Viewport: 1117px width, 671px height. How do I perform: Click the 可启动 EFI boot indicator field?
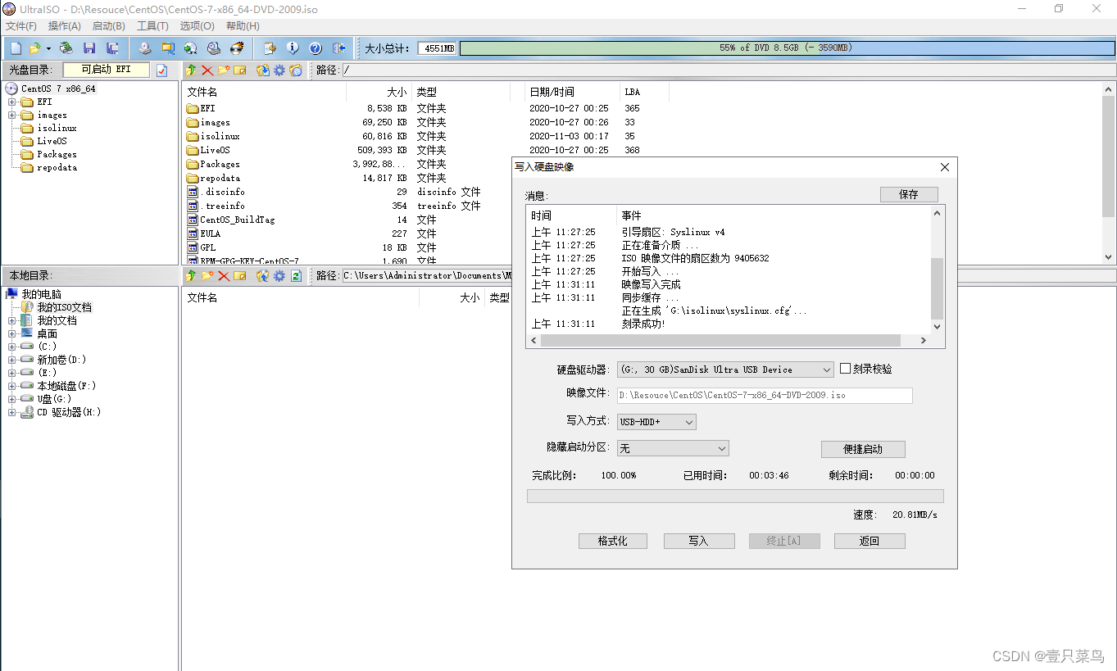[107, 70]
